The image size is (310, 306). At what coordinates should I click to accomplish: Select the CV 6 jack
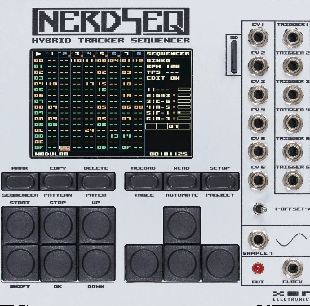(258, 180)
